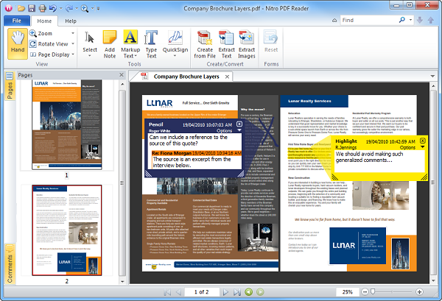This screenshot has width=442, height=301.
Task: Zoom out with the minus button
Action: (x=365, y=292)
